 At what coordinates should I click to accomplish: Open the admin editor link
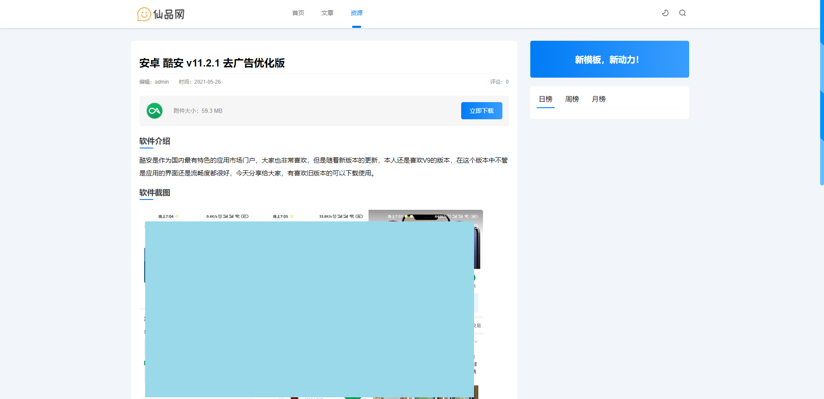(x=161, y=82)
